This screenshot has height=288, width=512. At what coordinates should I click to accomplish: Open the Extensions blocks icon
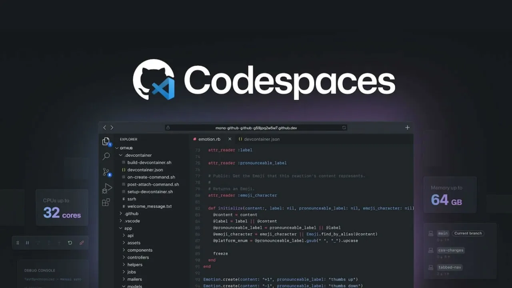tap(106, 202)
